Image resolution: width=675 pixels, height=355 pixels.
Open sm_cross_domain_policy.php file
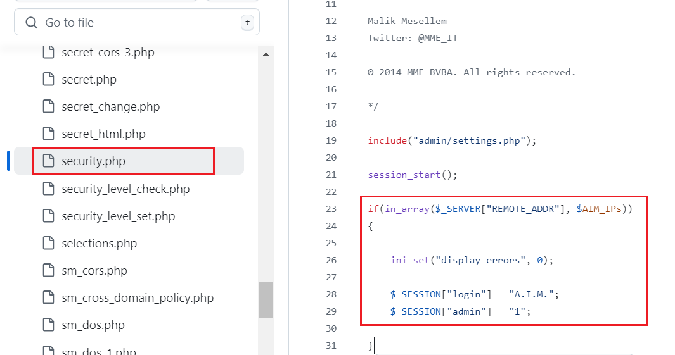point(138,298)
